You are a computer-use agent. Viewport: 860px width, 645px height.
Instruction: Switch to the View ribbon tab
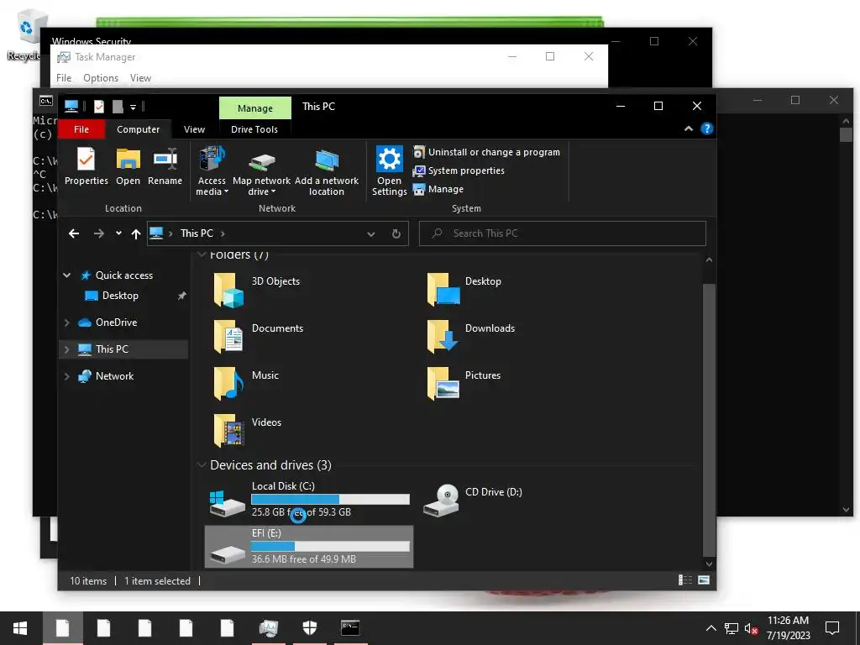coord(194,128)
